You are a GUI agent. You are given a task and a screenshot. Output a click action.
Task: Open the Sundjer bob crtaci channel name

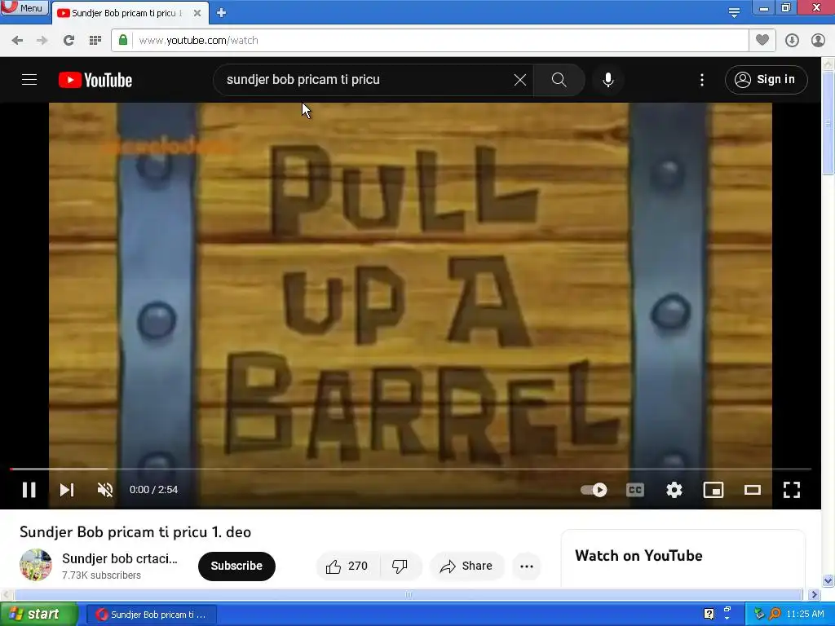[120, 558]
